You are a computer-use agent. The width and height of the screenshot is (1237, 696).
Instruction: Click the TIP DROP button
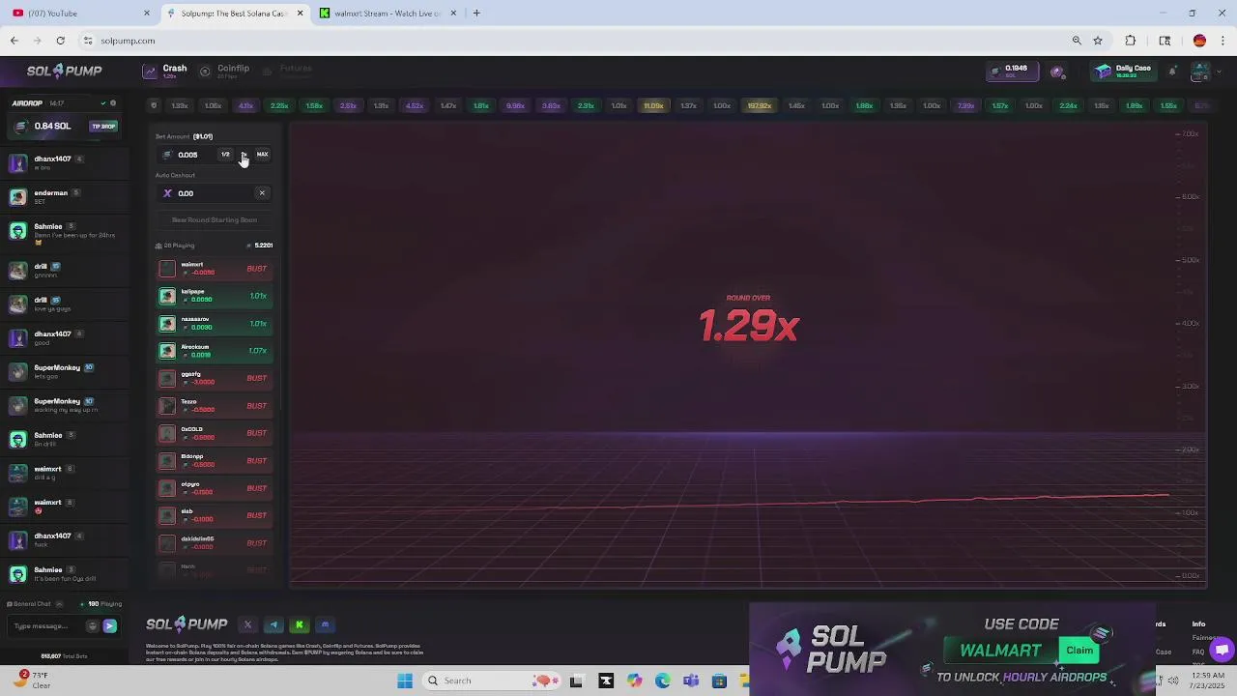103,127
